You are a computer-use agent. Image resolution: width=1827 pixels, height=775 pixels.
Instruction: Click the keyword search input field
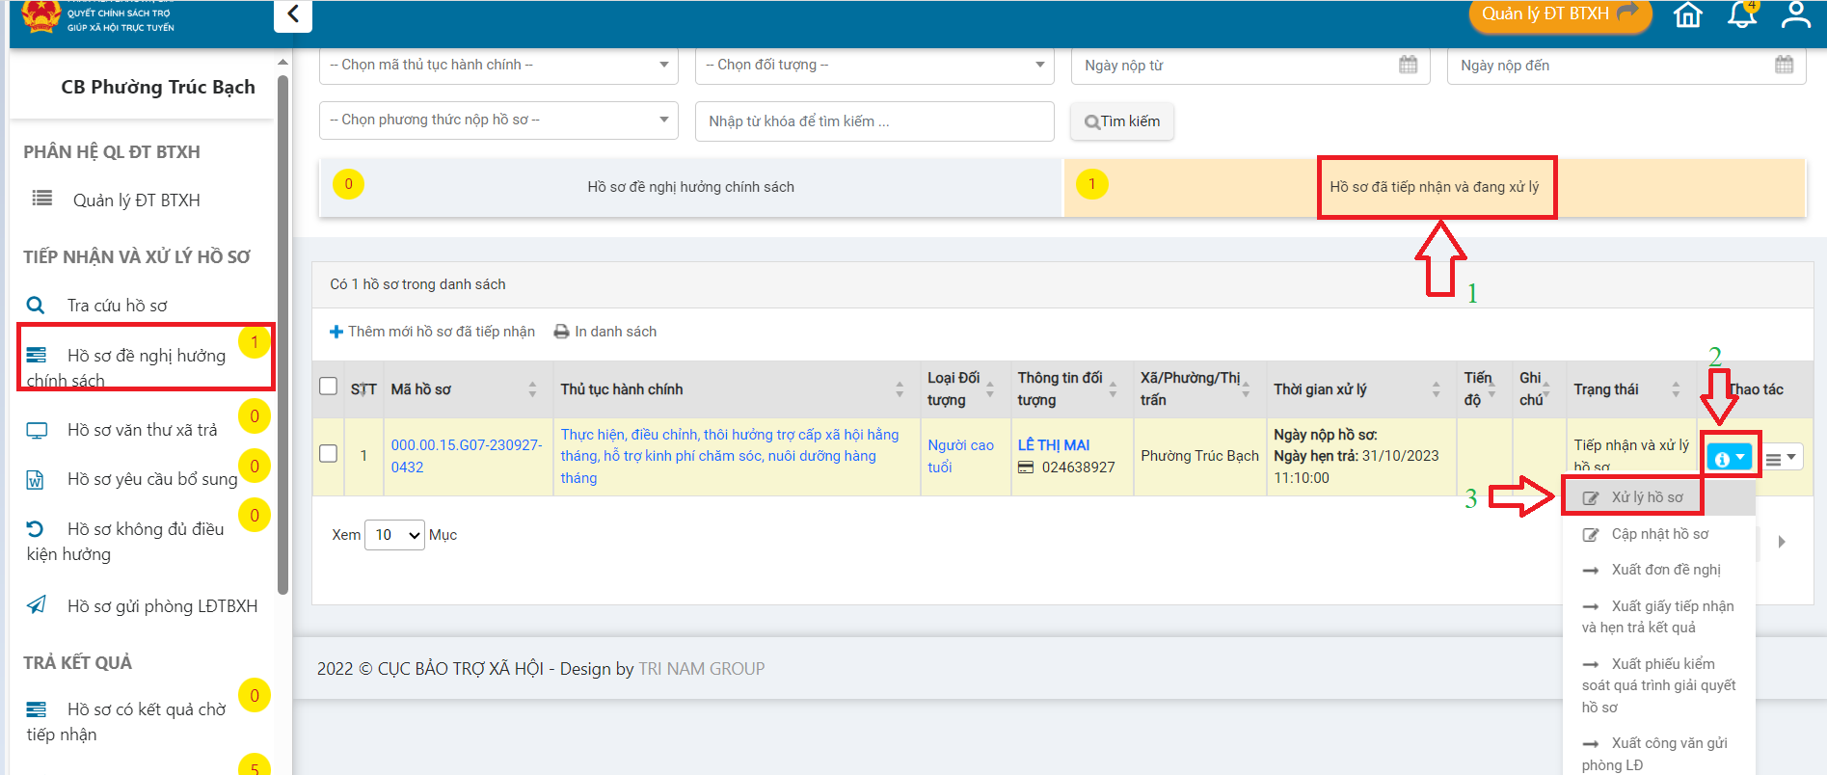(x=873, y=121)
